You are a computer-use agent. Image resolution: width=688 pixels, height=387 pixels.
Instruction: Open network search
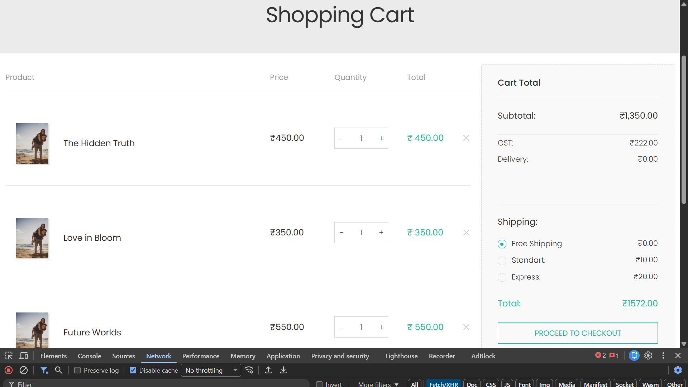click(59, 370)
